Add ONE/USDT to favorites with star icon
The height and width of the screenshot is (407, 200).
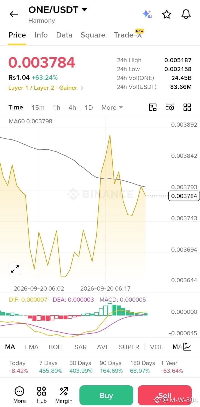pyautogui.click(x=167, y=14)
